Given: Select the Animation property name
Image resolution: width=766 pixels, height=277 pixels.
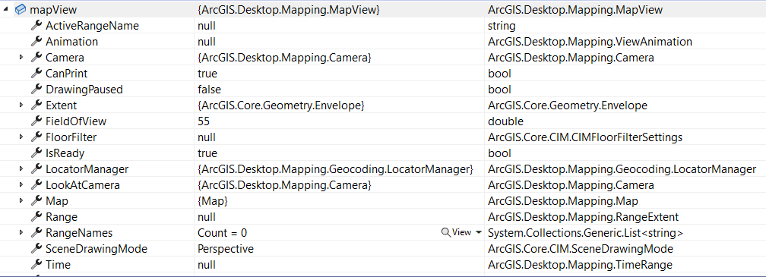Looking at the screenshot, I should point(71,42).
